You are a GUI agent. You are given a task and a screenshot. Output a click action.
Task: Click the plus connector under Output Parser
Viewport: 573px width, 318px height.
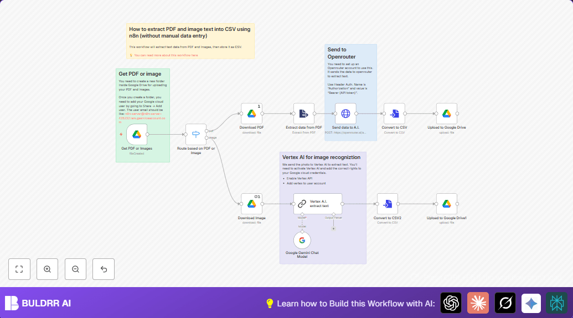point(333,229)
